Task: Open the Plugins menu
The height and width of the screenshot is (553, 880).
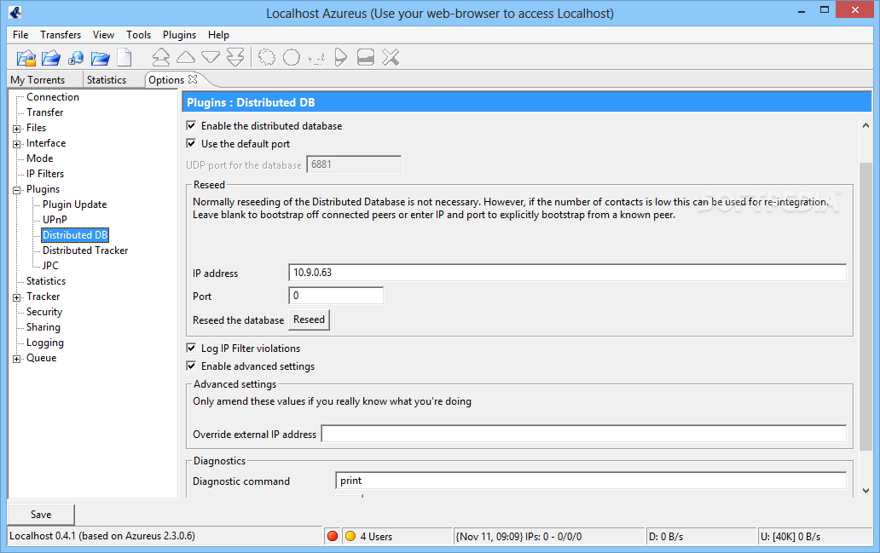Action: click(x=180, y=35)
